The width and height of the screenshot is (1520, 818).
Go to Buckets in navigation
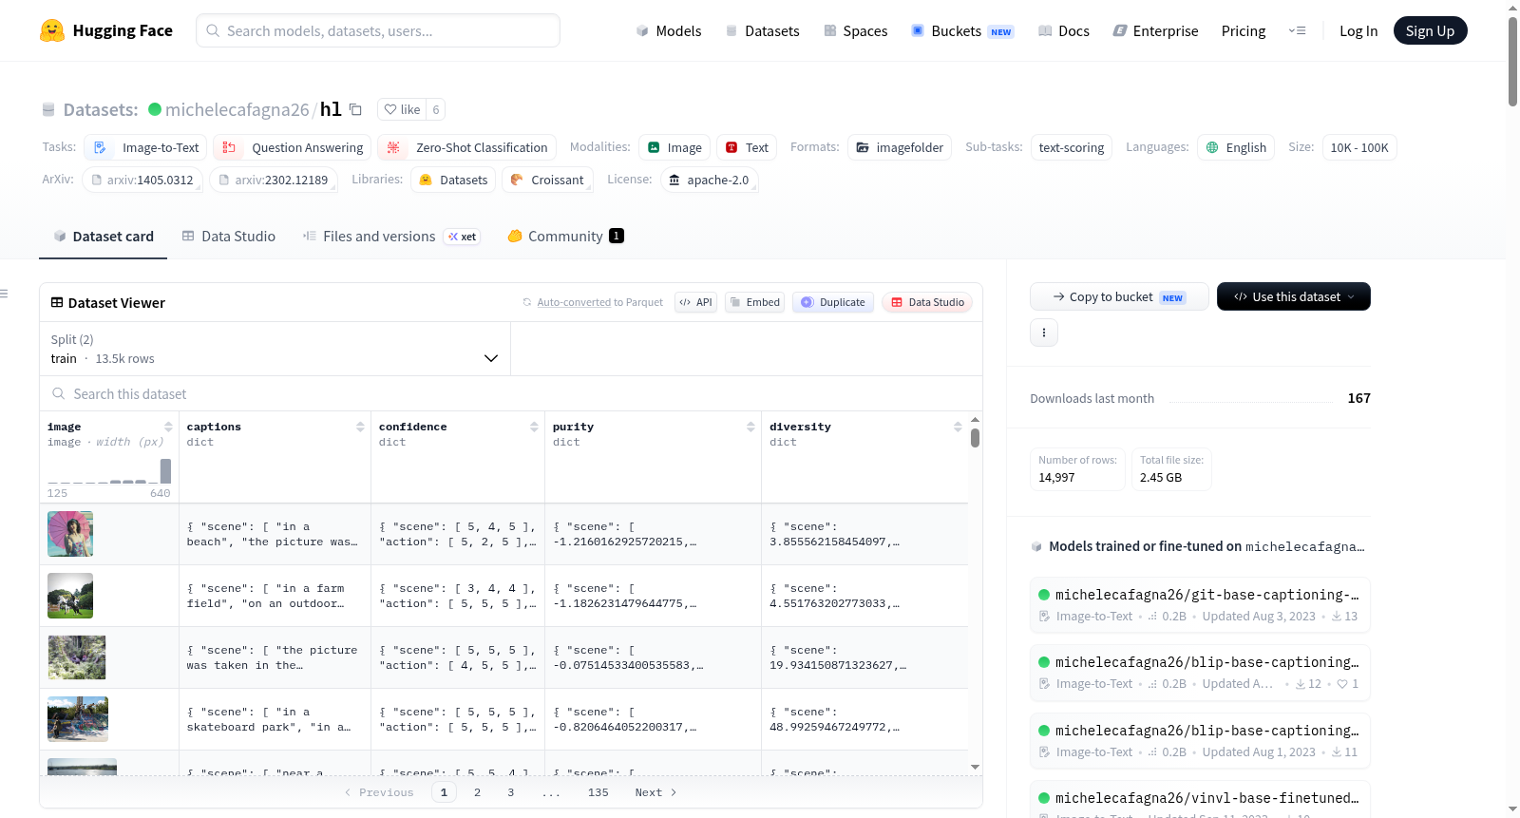962,31
